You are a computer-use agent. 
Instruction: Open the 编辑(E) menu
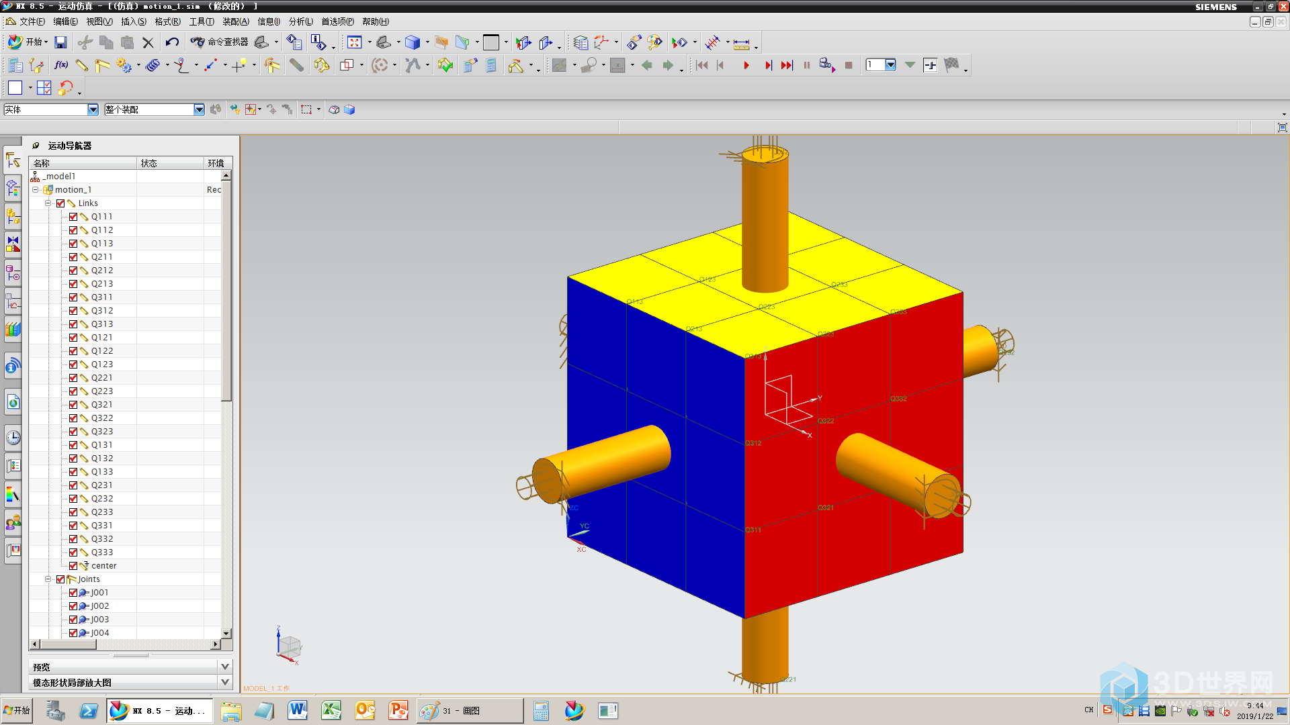pos(65,21)
